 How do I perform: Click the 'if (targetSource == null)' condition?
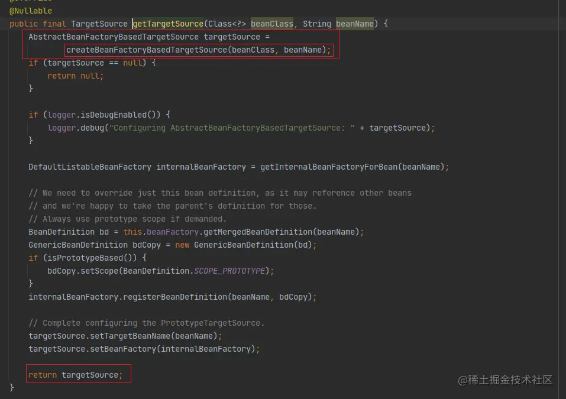88,63
